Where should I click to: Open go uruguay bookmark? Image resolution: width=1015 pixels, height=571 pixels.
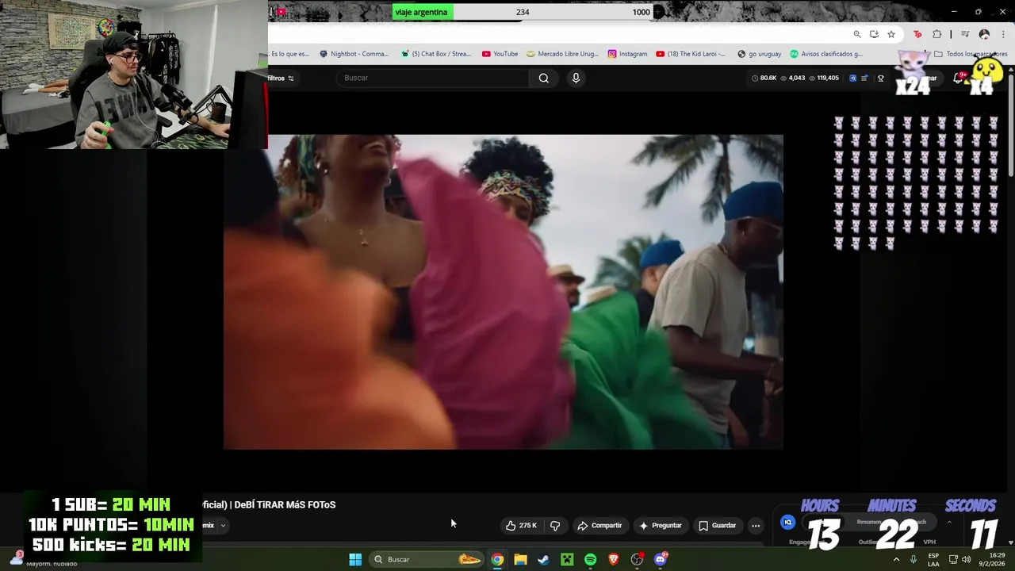tap(760, 54)
